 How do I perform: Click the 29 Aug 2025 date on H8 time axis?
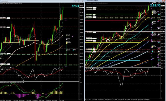[x=88, y=100]
